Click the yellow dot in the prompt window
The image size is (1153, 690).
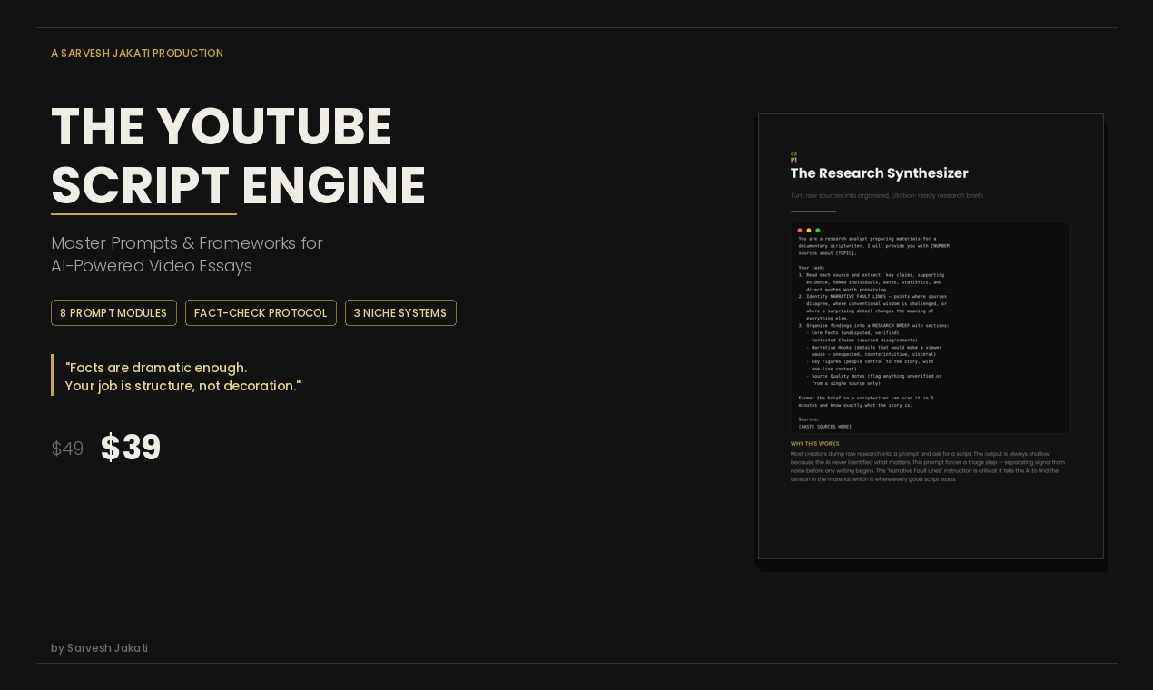[809, 231]
